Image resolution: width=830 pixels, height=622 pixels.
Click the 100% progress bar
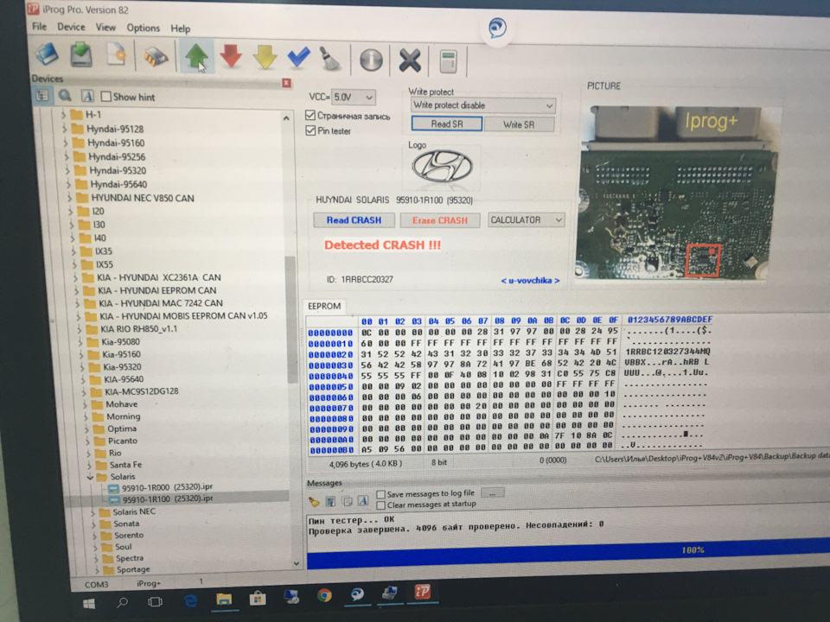click(569, 552)
